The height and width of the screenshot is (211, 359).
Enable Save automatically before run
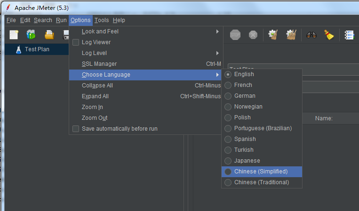[x=76, y=129]
